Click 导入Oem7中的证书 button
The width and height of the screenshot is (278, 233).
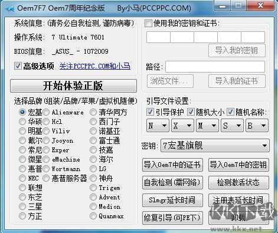(x=172, y=165)
